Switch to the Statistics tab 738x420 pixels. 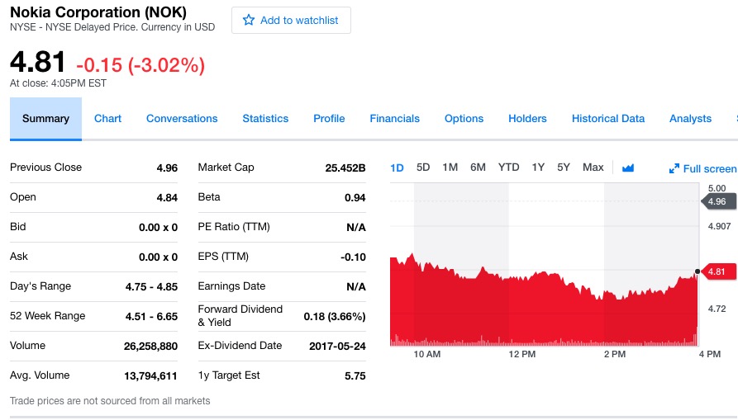[265, 119]
